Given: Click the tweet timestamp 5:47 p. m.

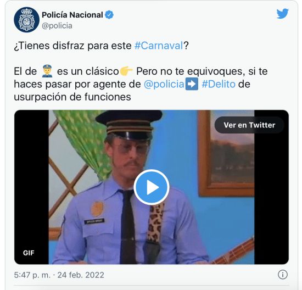Looking at the screenshot, I should [32, 275].
